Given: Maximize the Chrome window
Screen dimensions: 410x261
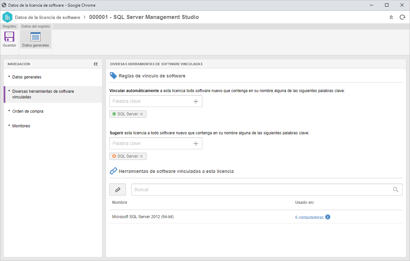Looking at the screenshot, I should 387,5.
